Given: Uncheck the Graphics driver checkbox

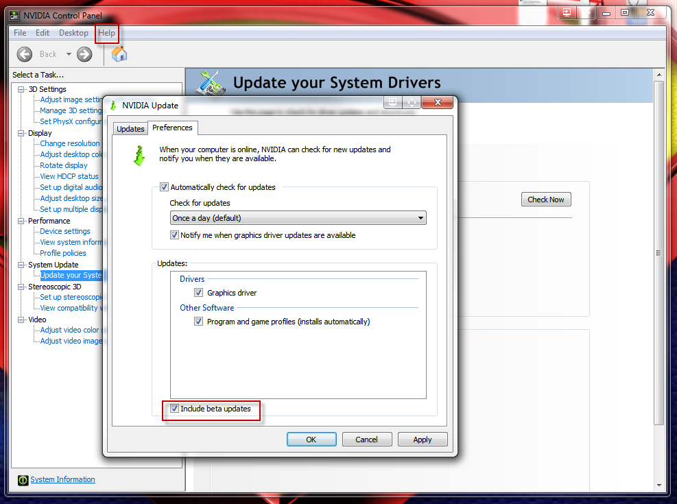Looking at the screenshot, I should pos(199,293).
